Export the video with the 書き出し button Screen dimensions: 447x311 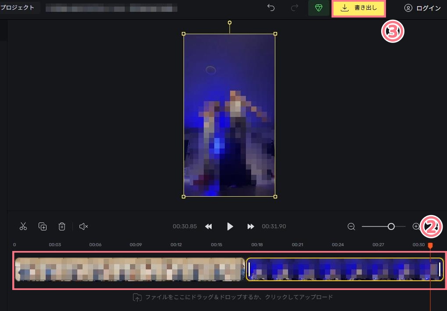pyautogui.click(x=359, y=8)
